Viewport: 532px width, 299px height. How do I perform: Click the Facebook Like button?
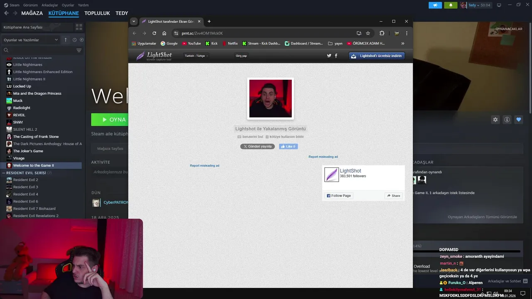point(288,147)
